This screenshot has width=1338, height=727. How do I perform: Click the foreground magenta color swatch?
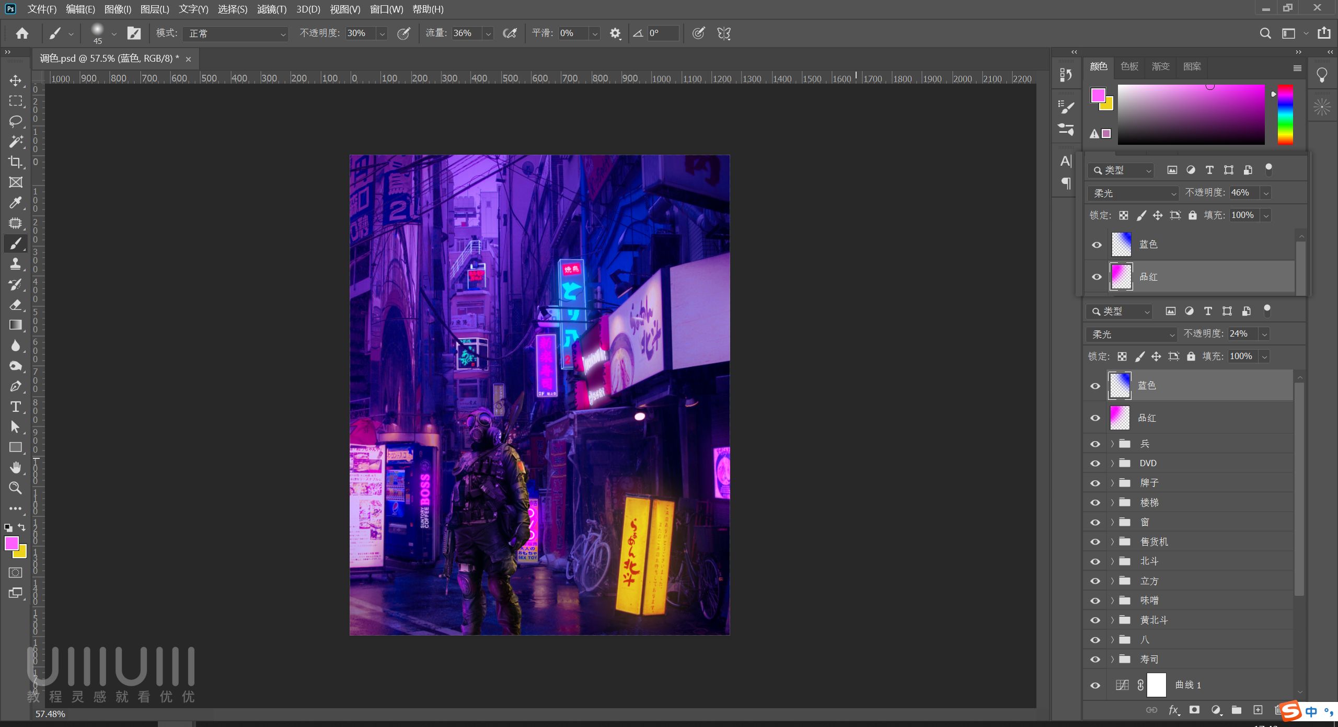(11, 544)
